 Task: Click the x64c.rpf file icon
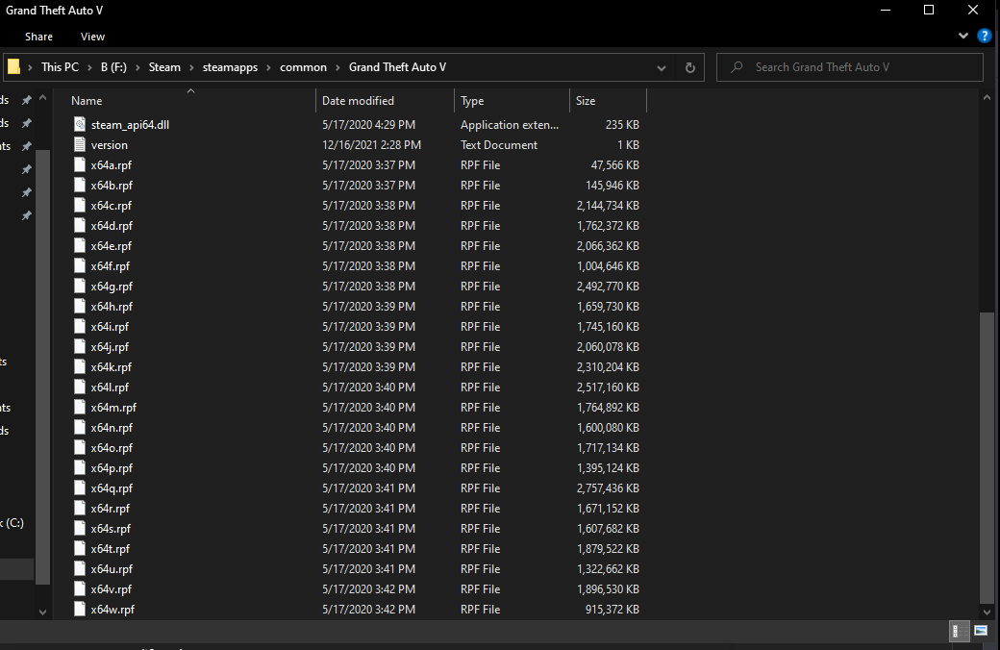point(80,206)
